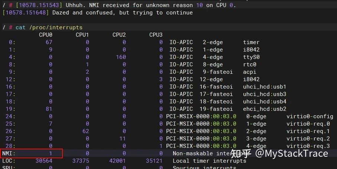Click '19-fasteoi' trigger type text

216,109
